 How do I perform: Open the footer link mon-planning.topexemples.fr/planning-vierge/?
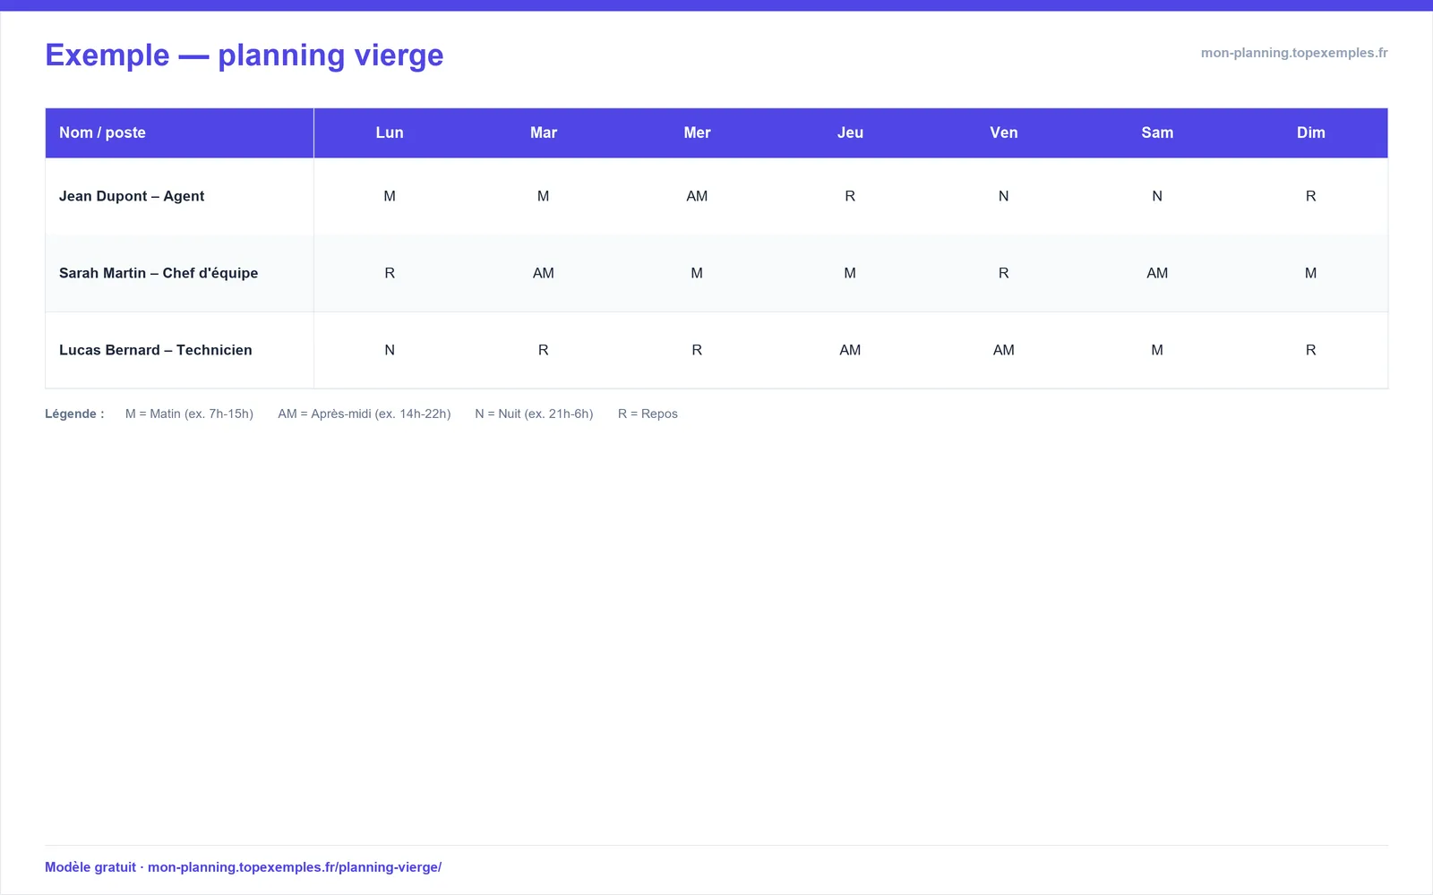[x=295, y=867]
